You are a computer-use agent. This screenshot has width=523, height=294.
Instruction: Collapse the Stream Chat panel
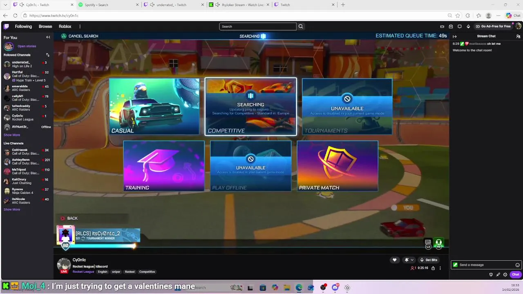tap(454, 36)
